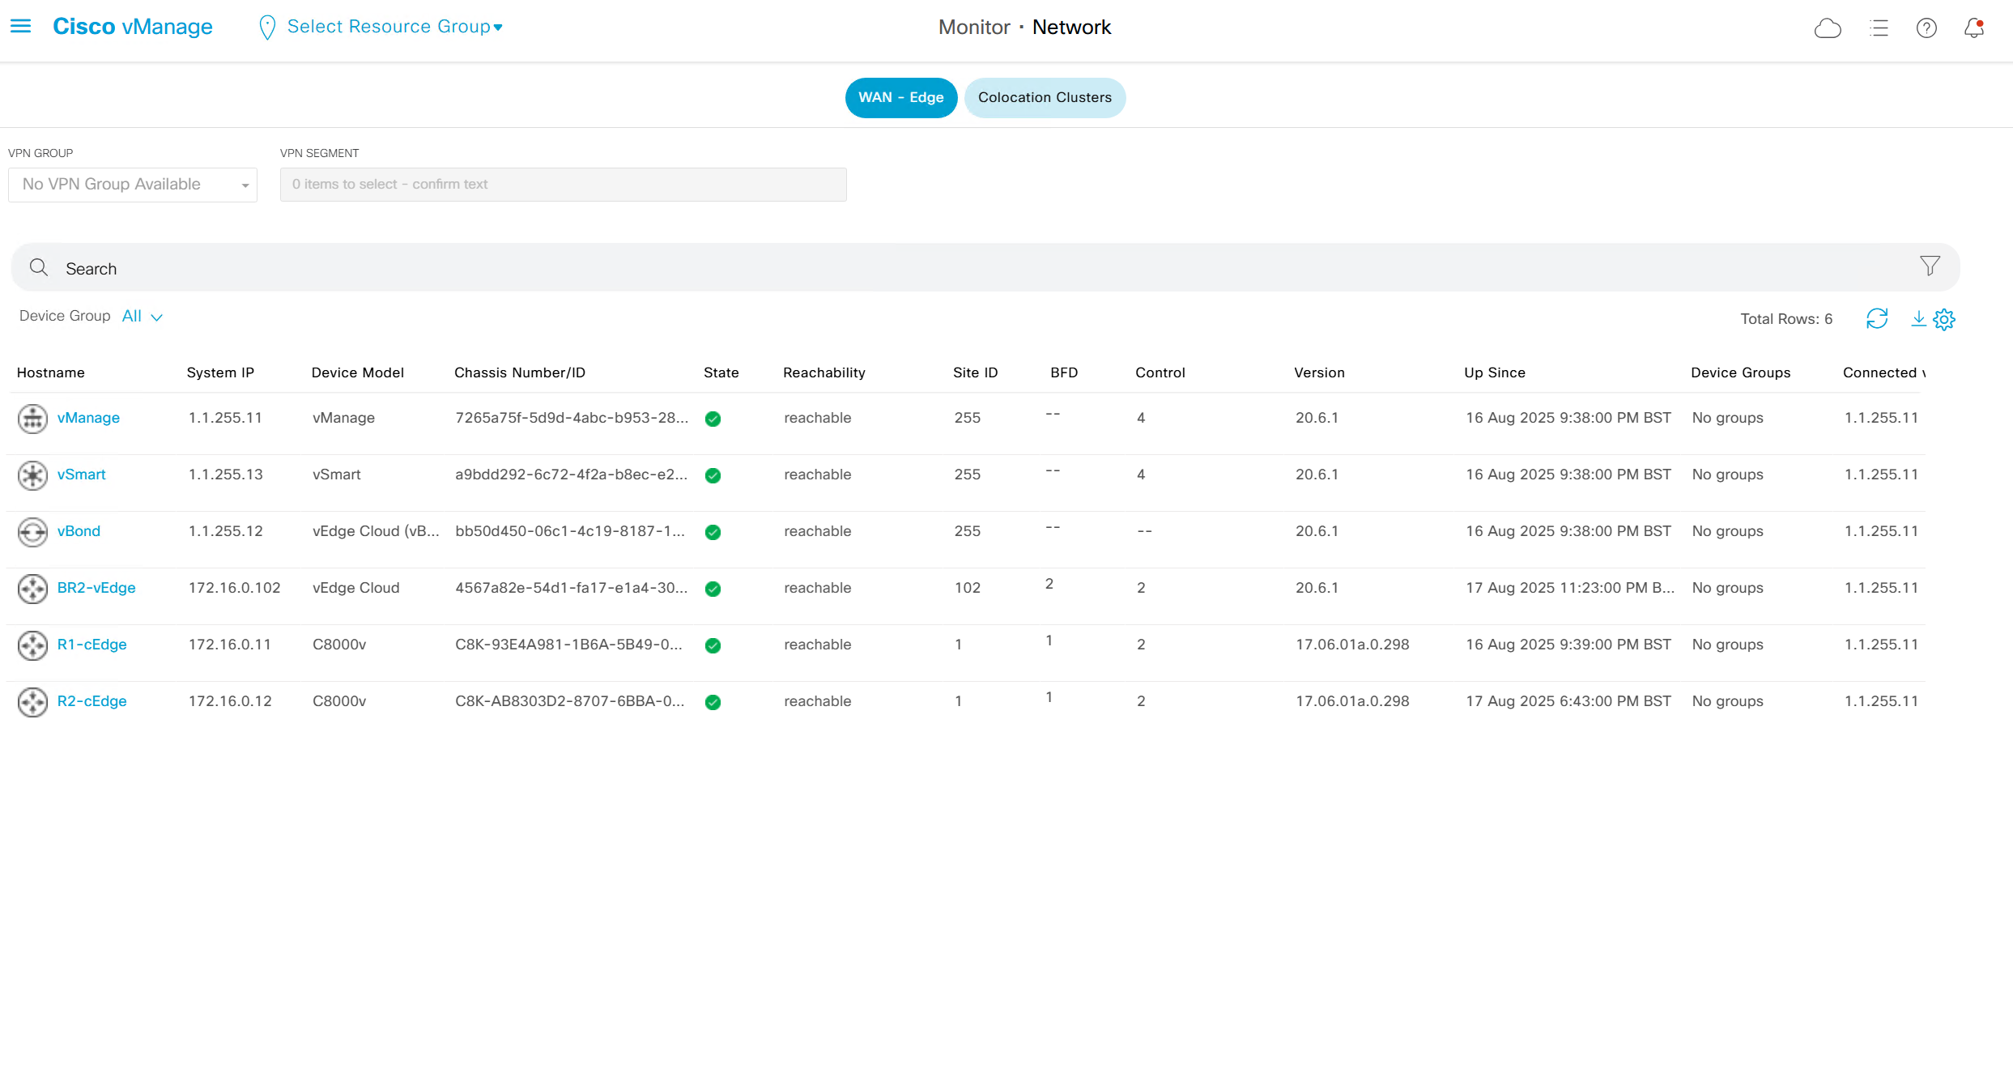
Task: Open the hamburger navigation menu
Action: pos(20,27)
